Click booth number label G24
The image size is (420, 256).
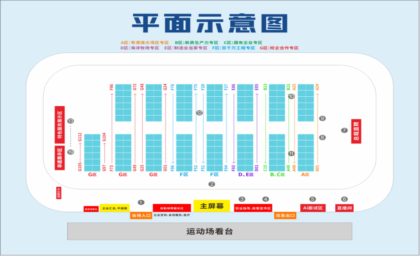coord(165,87)
